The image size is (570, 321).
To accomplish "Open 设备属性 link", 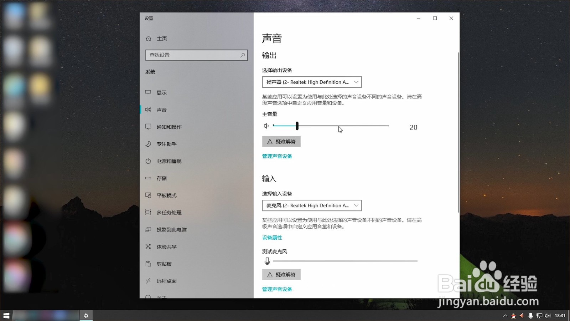I will 272,238.
